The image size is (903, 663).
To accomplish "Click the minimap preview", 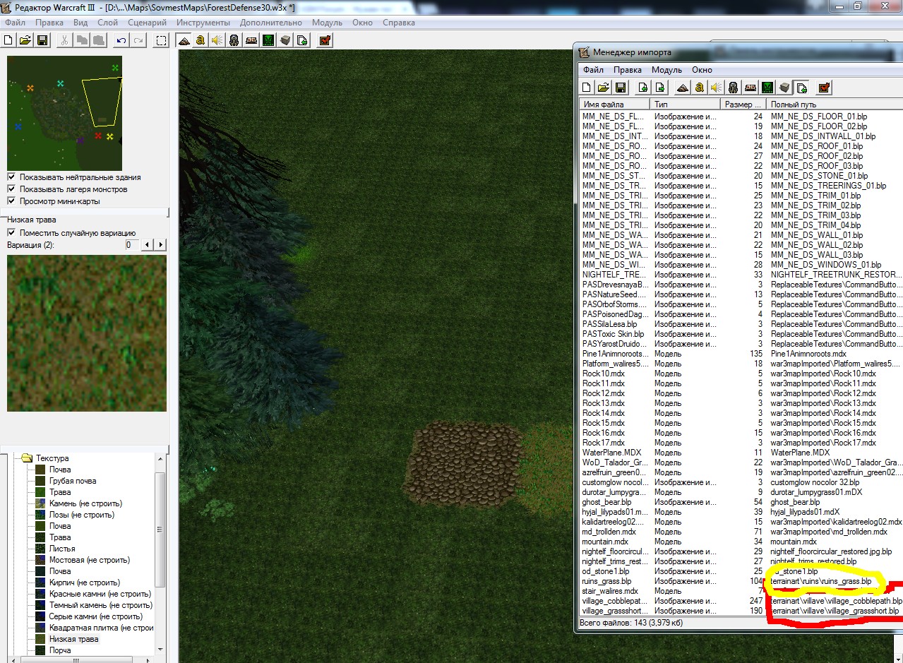I will [64, 113].
